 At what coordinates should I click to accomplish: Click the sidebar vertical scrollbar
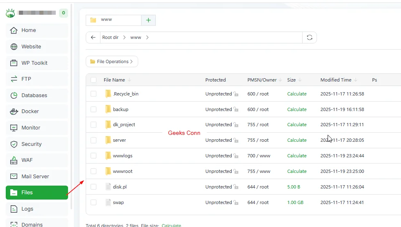coord(72,106)
